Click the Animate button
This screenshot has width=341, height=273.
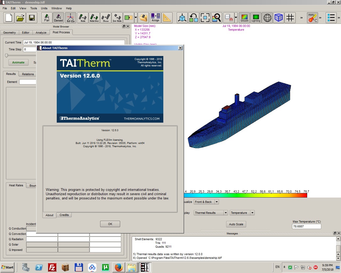coord(18,62)
